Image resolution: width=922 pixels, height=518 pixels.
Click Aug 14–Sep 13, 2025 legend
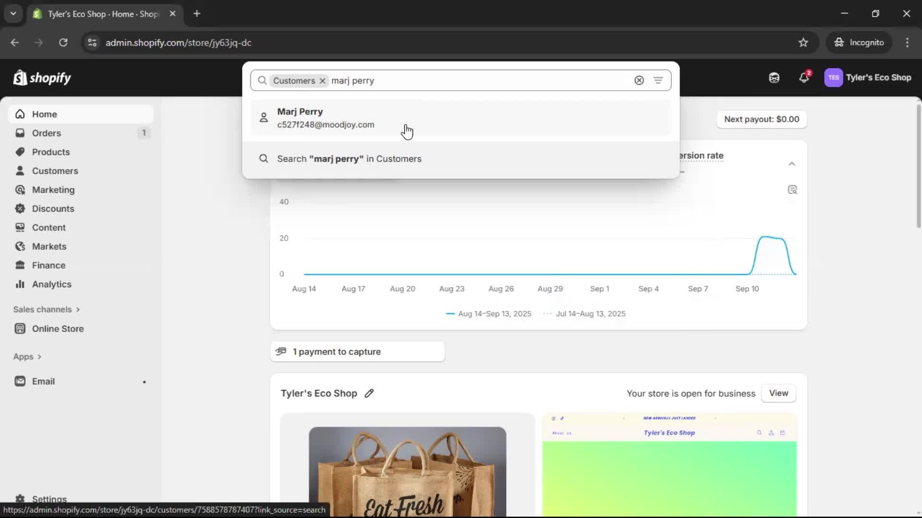tap(489, 314)
